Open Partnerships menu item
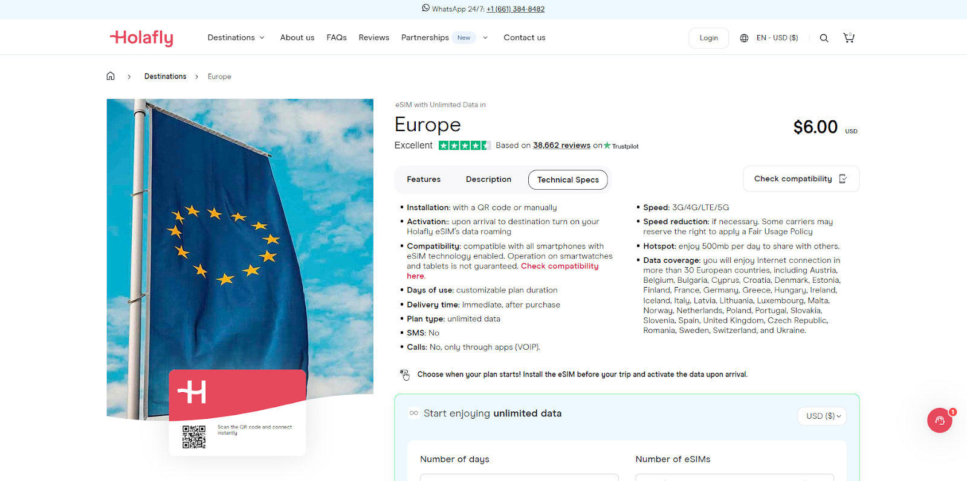This screenshot has width=967, height=481. (x=425, y=37)
